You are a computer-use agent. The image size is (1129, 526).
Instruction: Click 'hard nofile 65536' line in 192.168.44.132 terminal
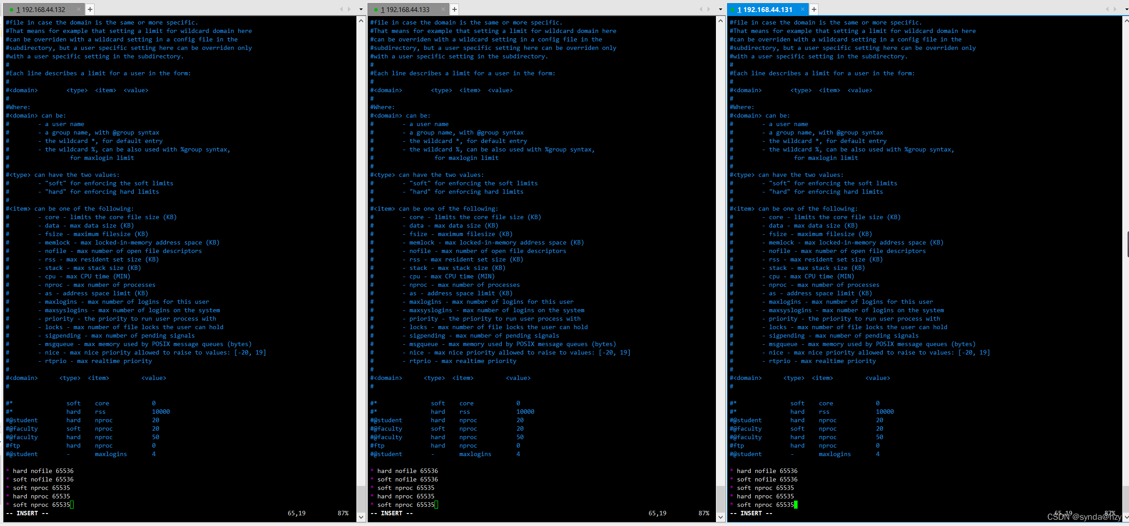(x=40, y=471)
